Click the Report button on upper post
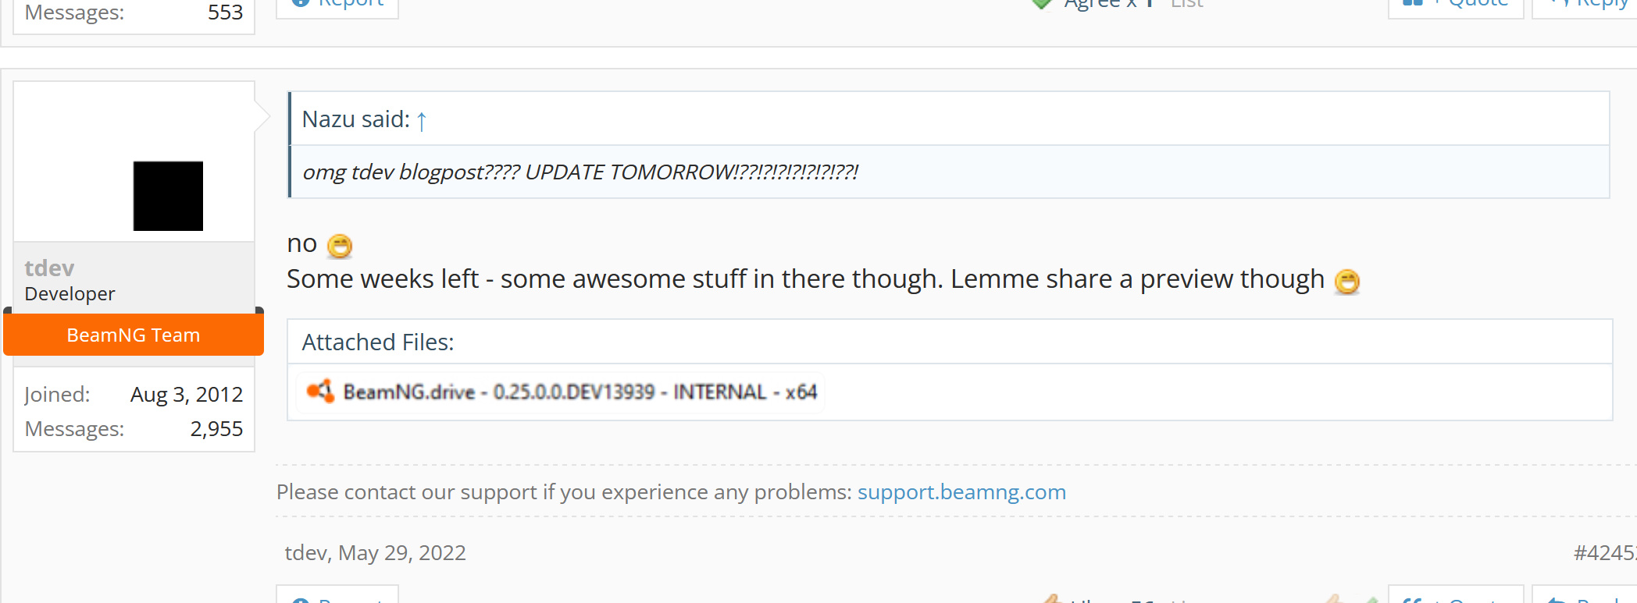 tap(337, 5)
